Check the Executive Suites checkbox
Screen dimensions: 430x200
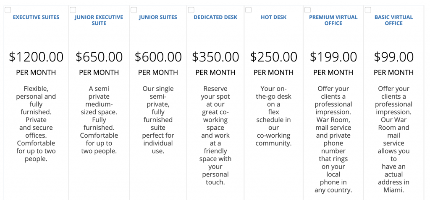[x=8, y=10]
